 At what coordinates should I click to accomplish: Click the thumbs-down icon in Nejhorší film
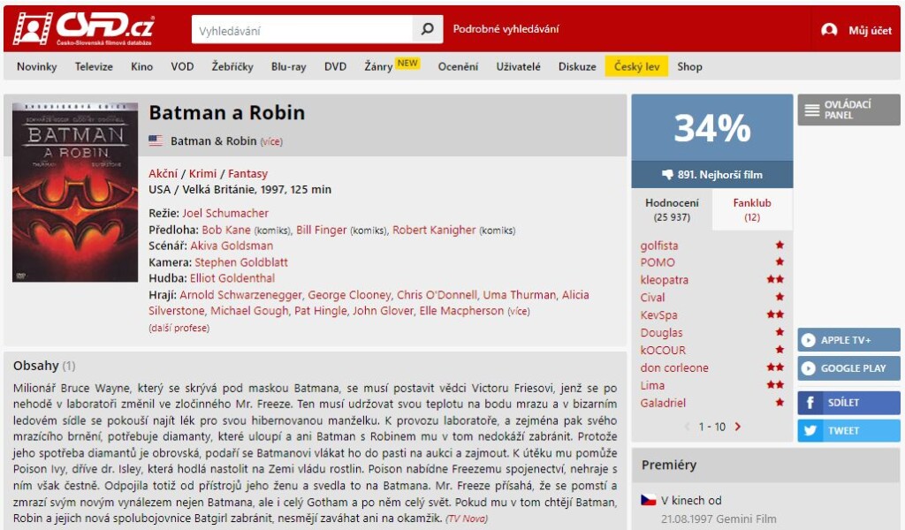click(667, 174)
